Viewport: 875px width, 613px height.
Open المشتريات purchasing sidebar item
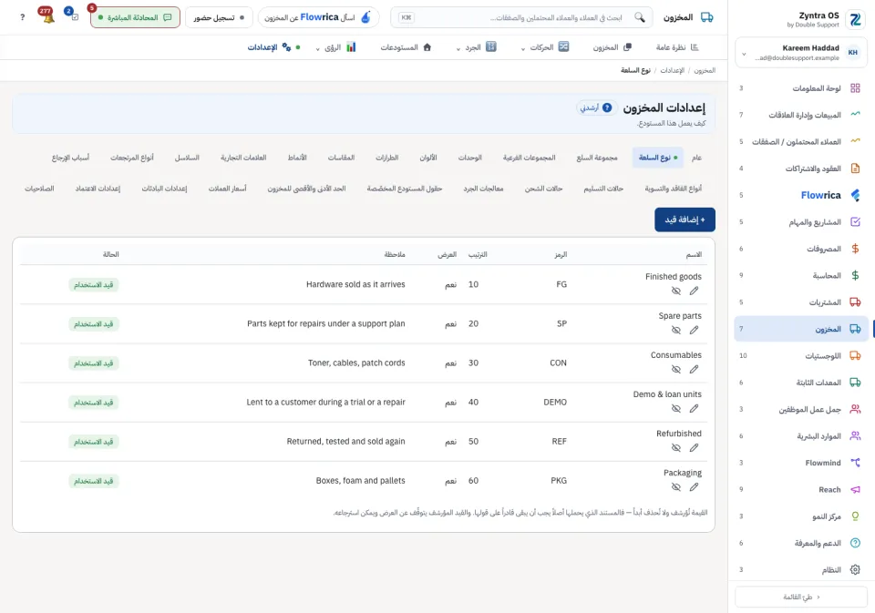tap(801, 302)
